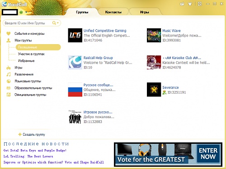This screenshot has height=169, width=226.
Task: Open the Severance group thumbnail
Action: click(154, 90)
